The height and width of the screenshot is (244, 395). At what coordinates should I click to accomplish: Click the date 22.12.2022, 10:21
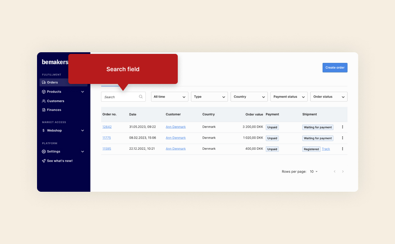[x=142, y=149]
